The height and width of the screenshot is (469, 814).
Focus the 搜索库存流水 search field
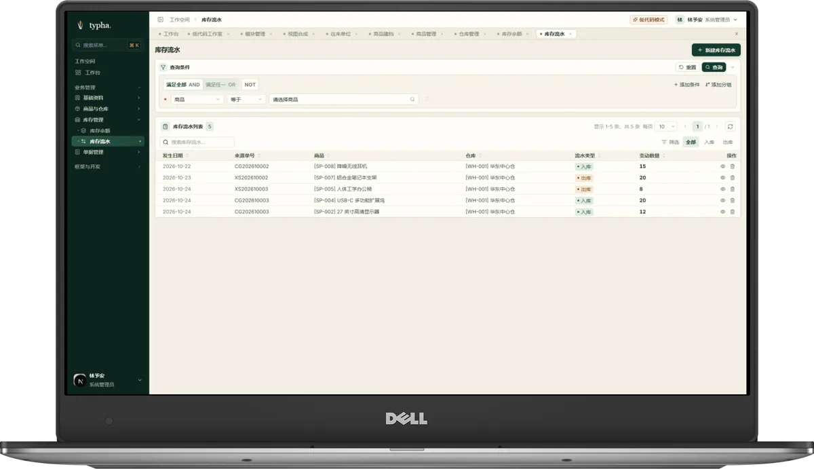click(197, 143)
